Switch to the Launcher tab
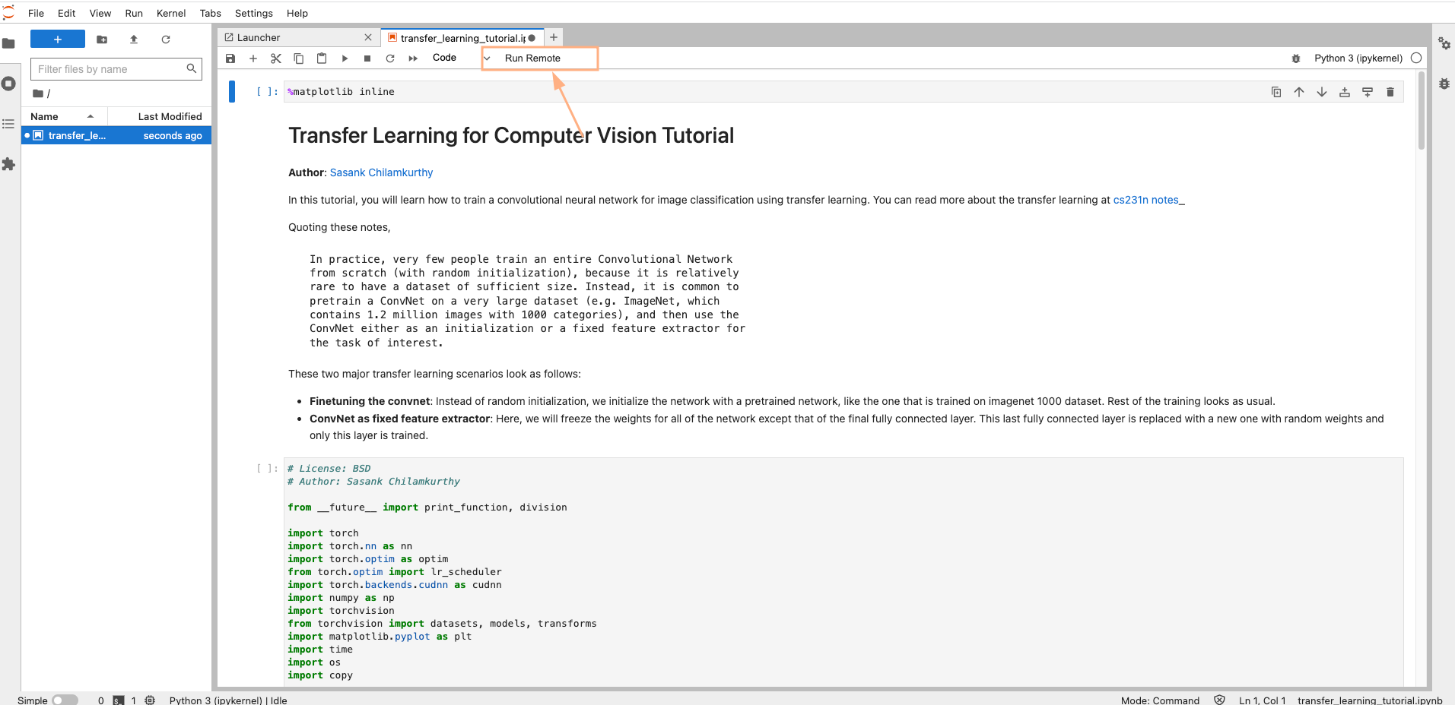1455x705 pixels. (259, 37)
